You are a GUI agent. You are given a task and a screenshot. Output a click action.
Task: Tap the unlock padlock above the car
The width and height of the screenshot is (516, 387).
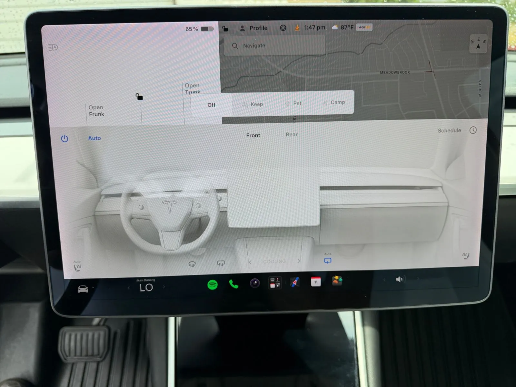[x=139, y=97]
